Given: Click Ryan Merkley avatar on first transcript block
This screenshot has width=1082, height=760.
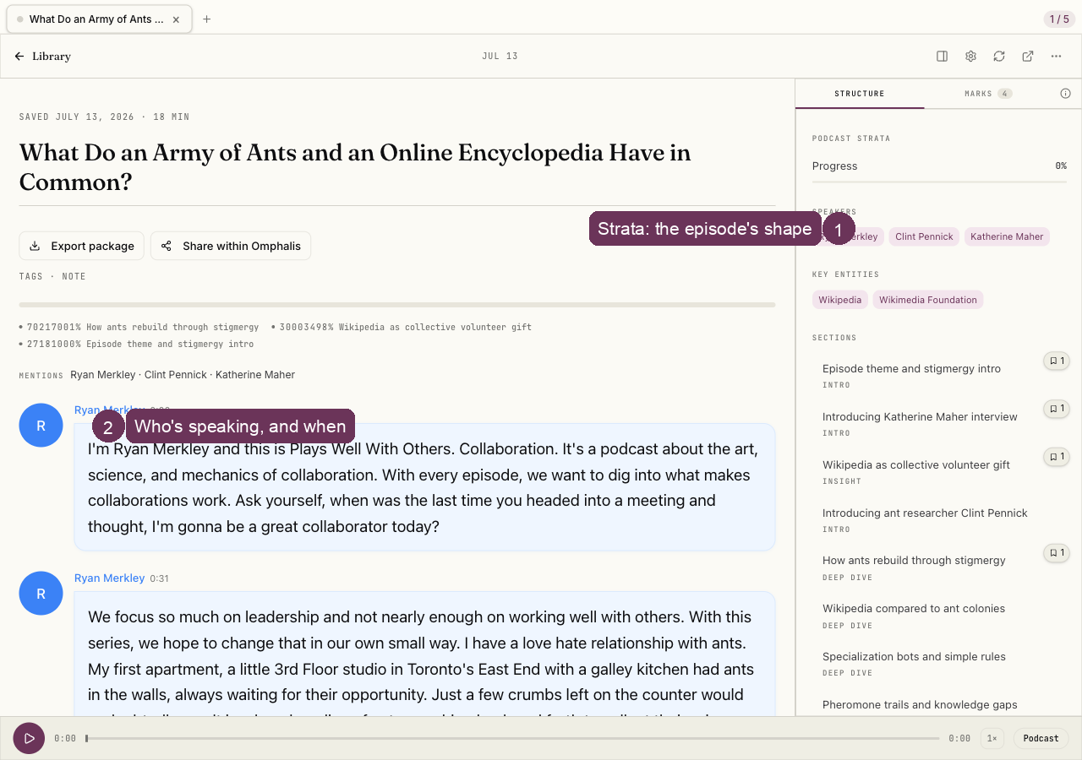Looking at the screenshot, I should pyautogui.click(x=41, y=426).
